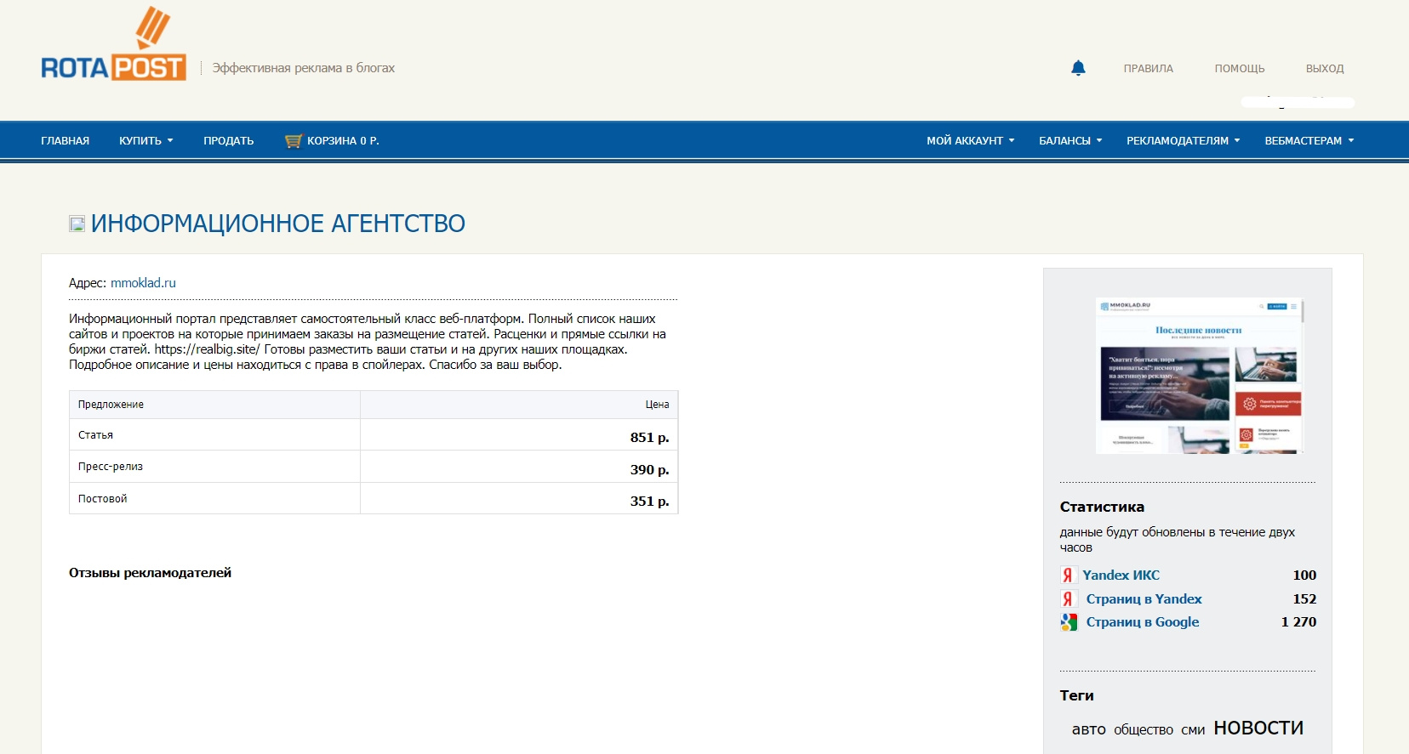Click the Статистика section heading
1409x754 pixels.
click(x=1102, y=507)
